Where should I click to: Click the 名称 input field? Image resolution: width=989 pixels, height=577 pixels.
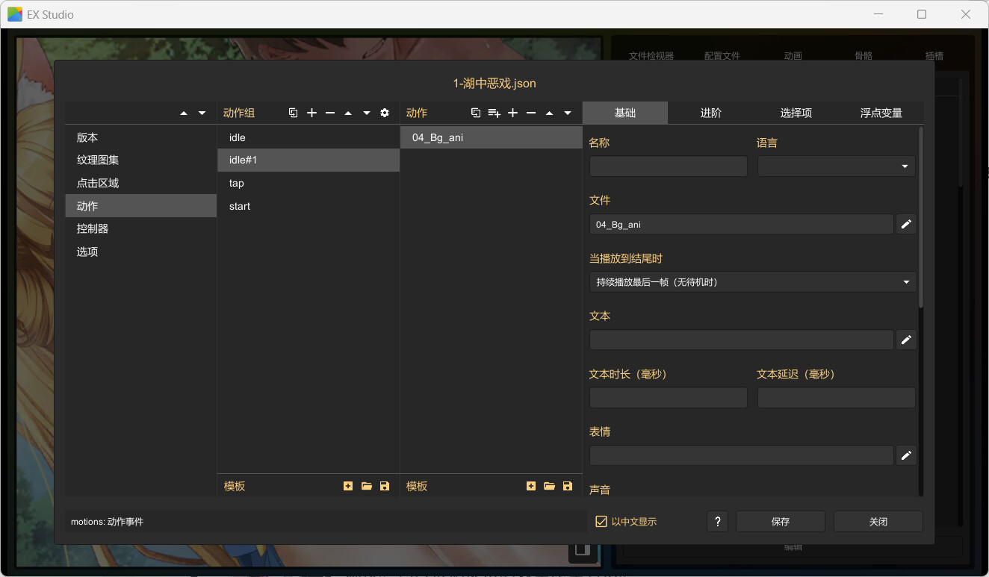tap(669, 166)
